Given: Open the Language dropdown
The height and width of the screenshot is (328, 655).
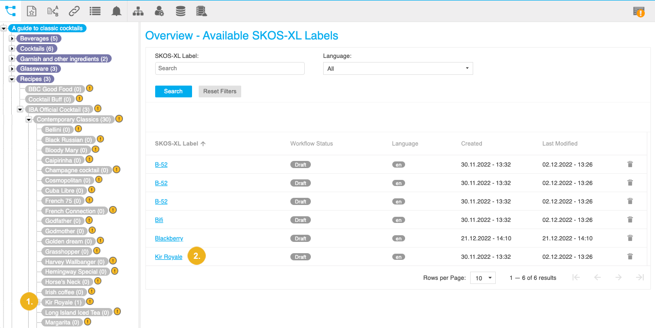Looking at the screenshot, I should click(398, 68).
